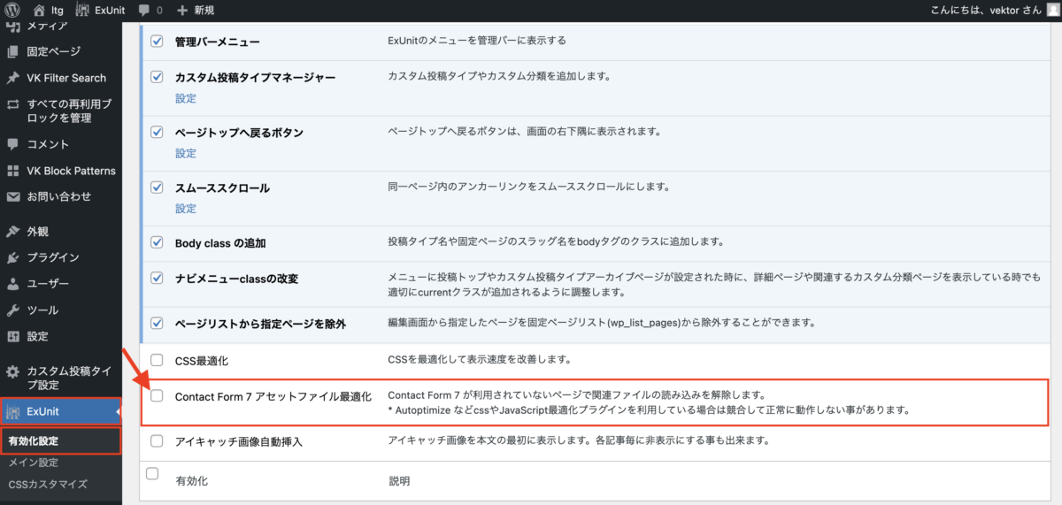Click the 有効化 column footer label
This screenshot has width=1062, height=505.
pyautogui.click(x=191, y=481)
